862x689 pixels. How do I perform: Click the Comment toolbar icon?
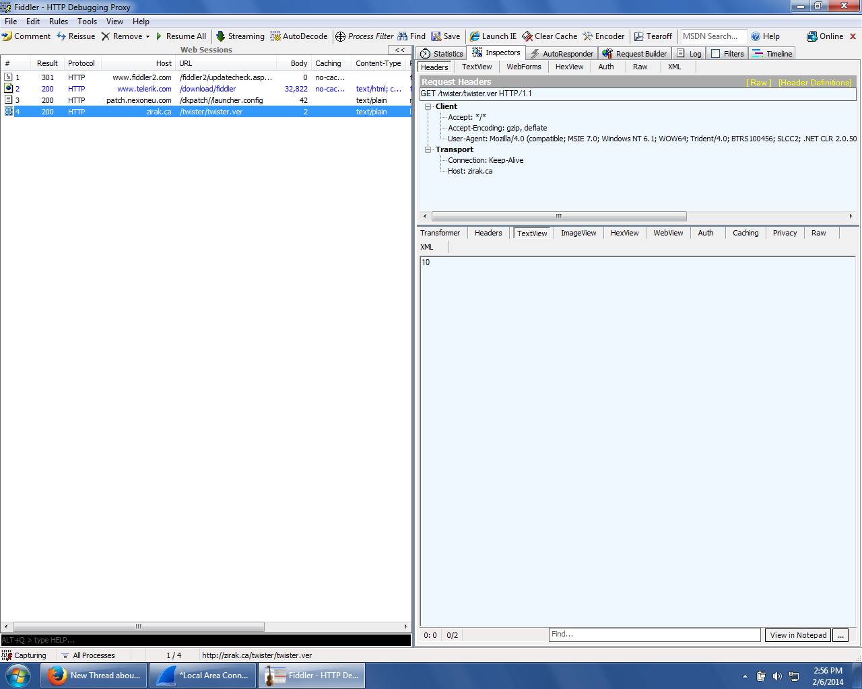(26, 36)
